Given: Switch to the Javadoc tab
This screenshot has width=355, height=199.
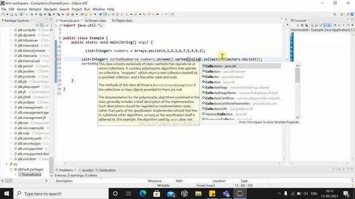Looking at the screenshot, I should coord(86,170).
